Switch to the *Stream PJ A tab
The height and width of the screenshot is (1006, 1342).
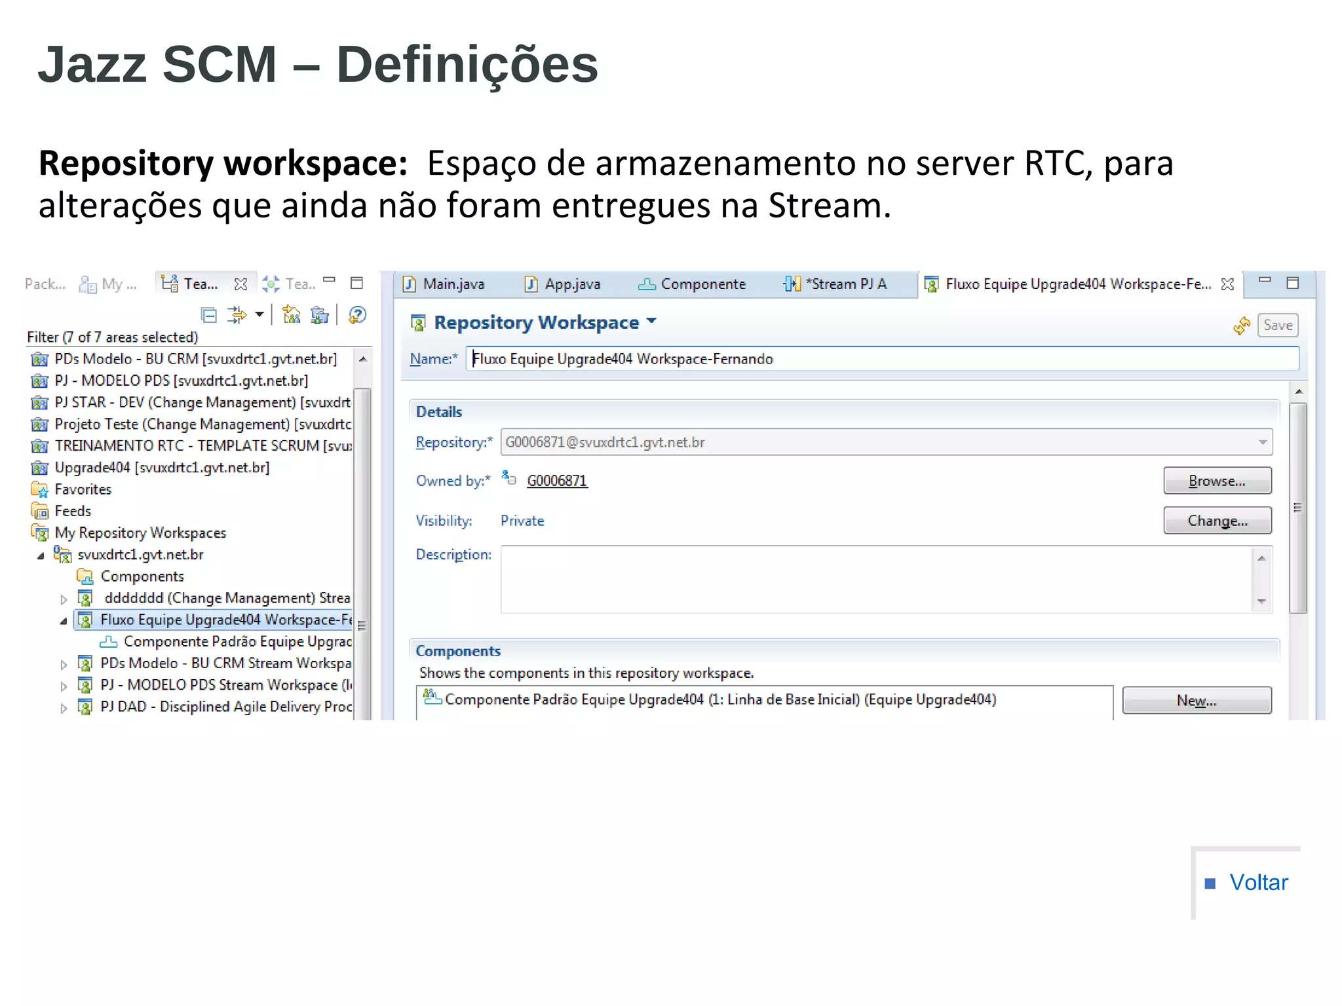click(x=835, y=284)
